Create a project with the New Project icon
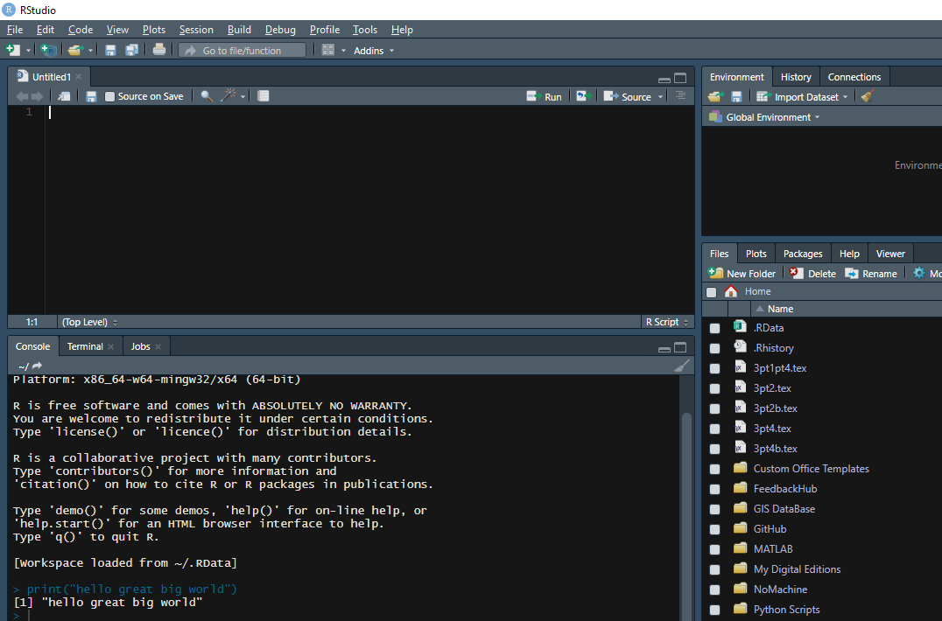 (x=49, y=51)
